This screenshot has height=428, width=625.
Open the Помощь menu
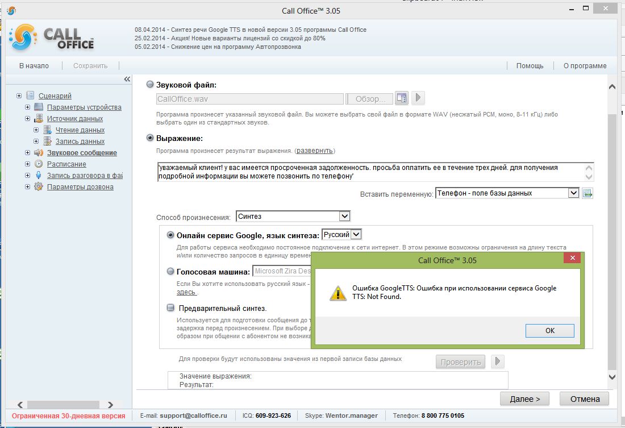(530, 66)
